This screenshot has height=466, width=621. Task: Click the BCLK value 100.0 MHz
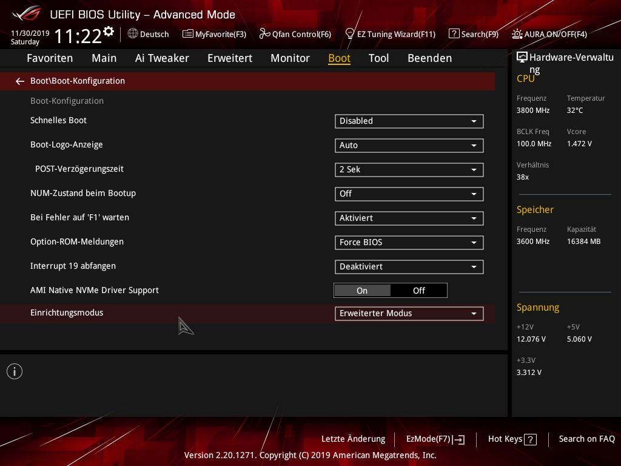[x=534, y=144]
